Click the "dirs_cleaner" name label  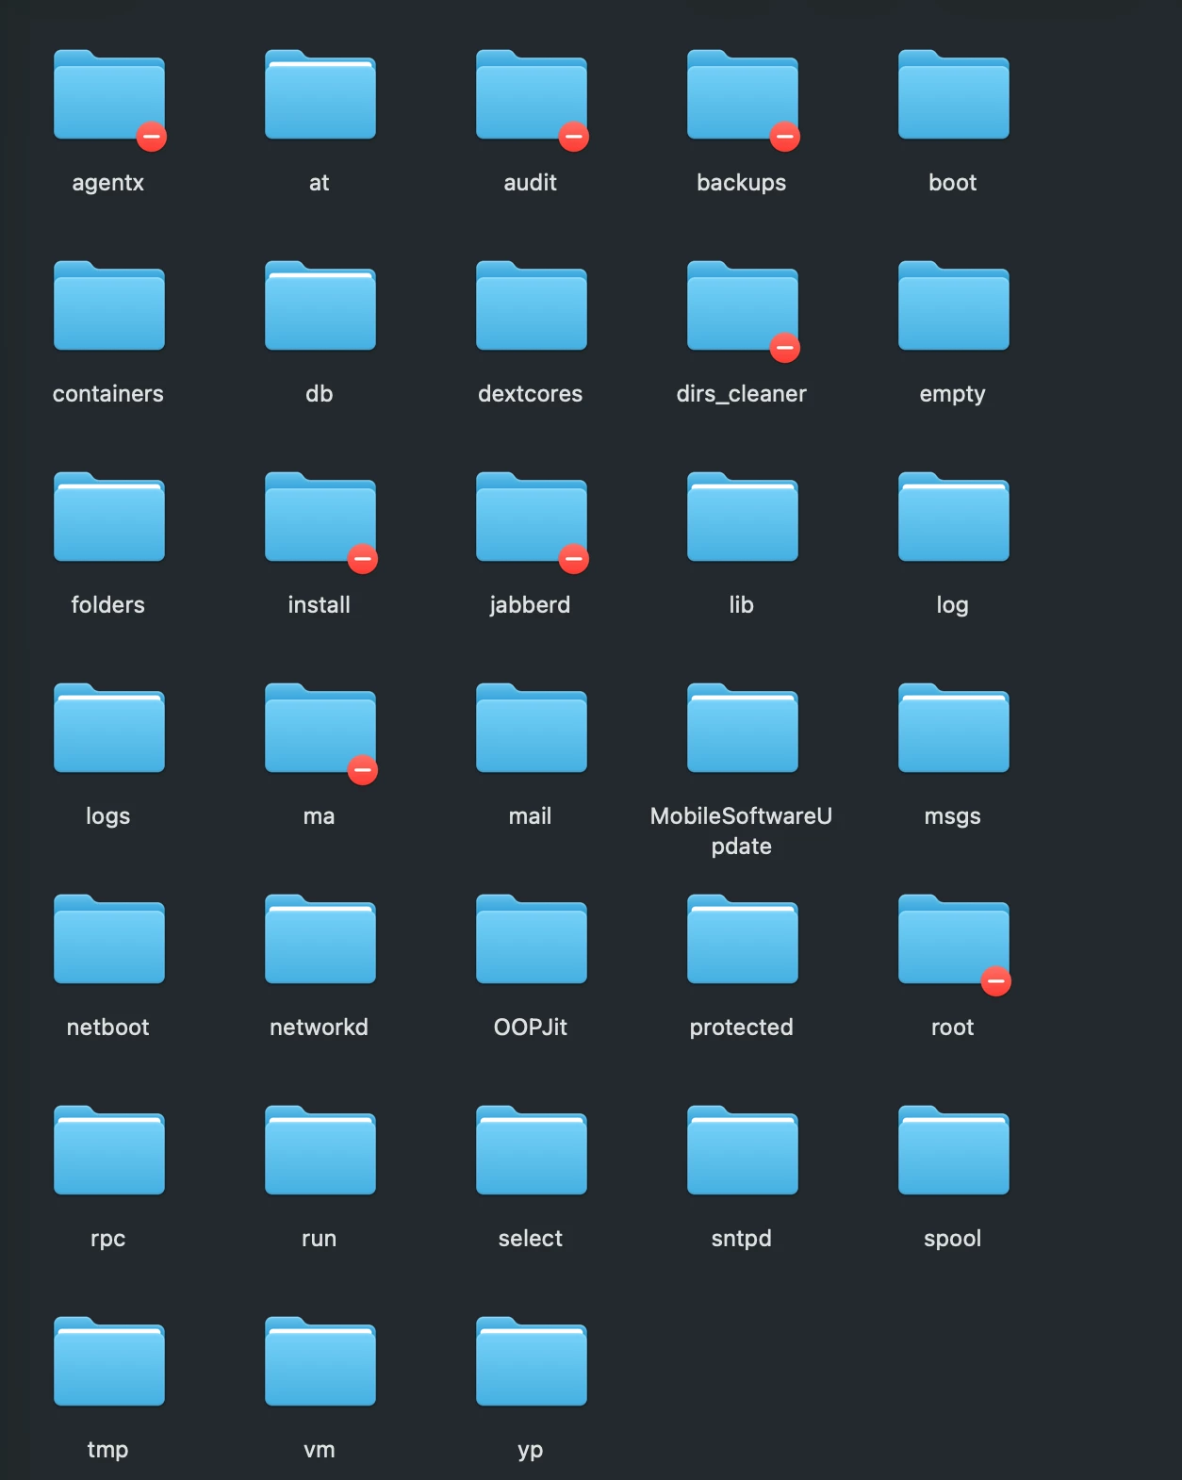pos(742,393)
